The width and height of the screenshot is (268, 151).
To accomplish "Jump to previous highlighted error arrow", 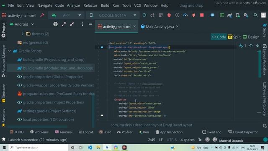I will click(251, 46).
